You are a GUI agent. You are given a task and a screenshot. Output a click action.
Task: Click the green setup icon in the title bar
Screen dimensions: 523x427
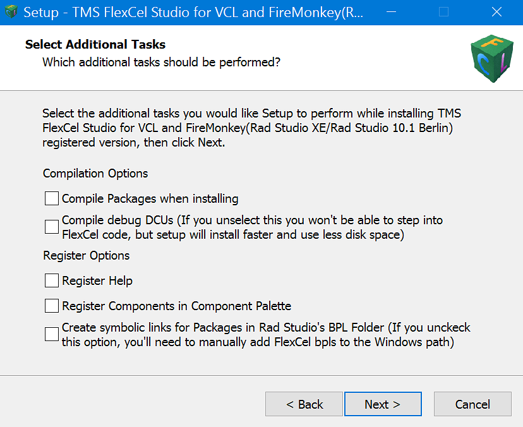point(11,11)
